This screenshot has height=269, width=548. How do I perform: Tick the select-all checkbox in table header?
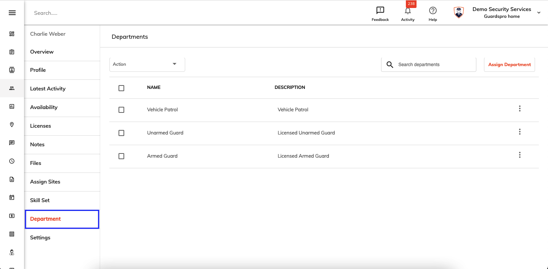(x=121, y=88)
